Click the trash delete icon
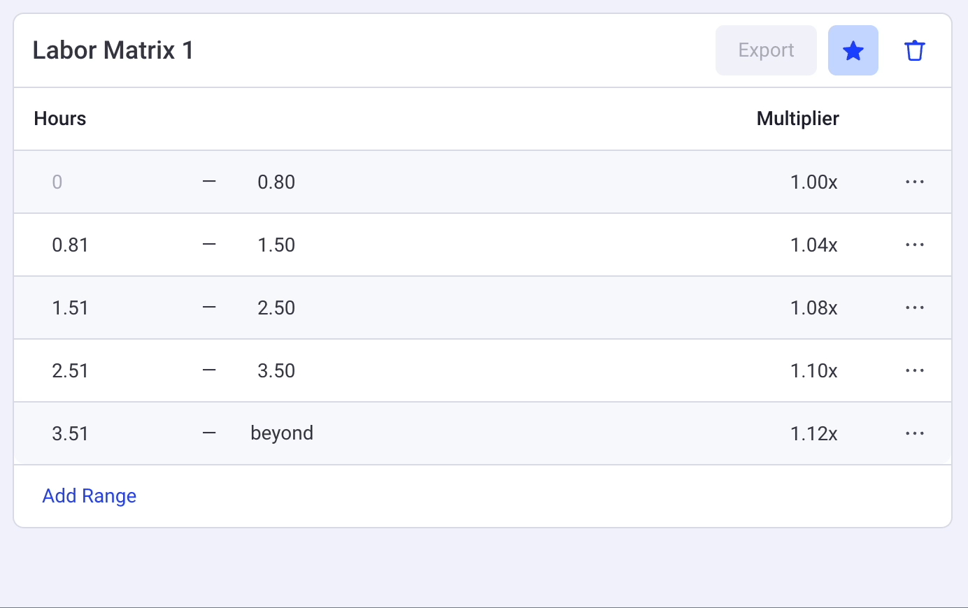This screenshot has height=608, width=968. point(915,50)
